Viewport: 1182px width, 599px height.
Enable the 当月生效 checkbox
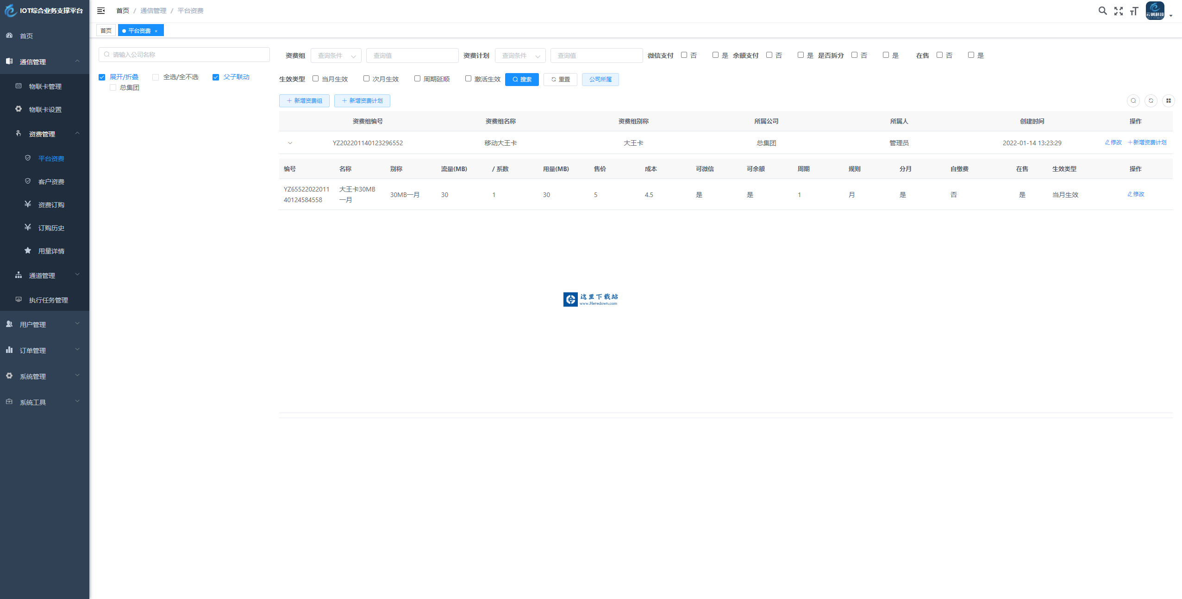pos(315,79)
